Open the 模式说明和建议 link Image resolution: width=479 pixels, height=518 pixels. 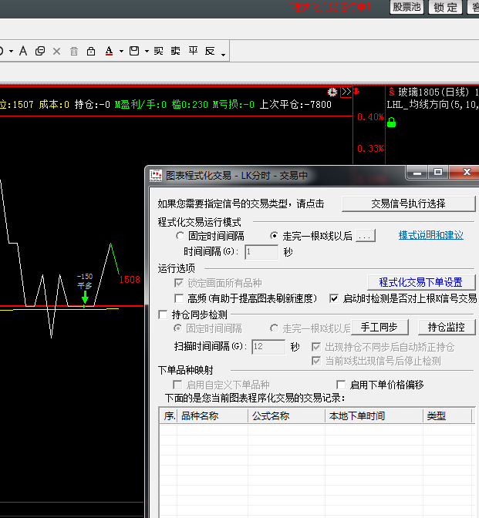[430, 235]
